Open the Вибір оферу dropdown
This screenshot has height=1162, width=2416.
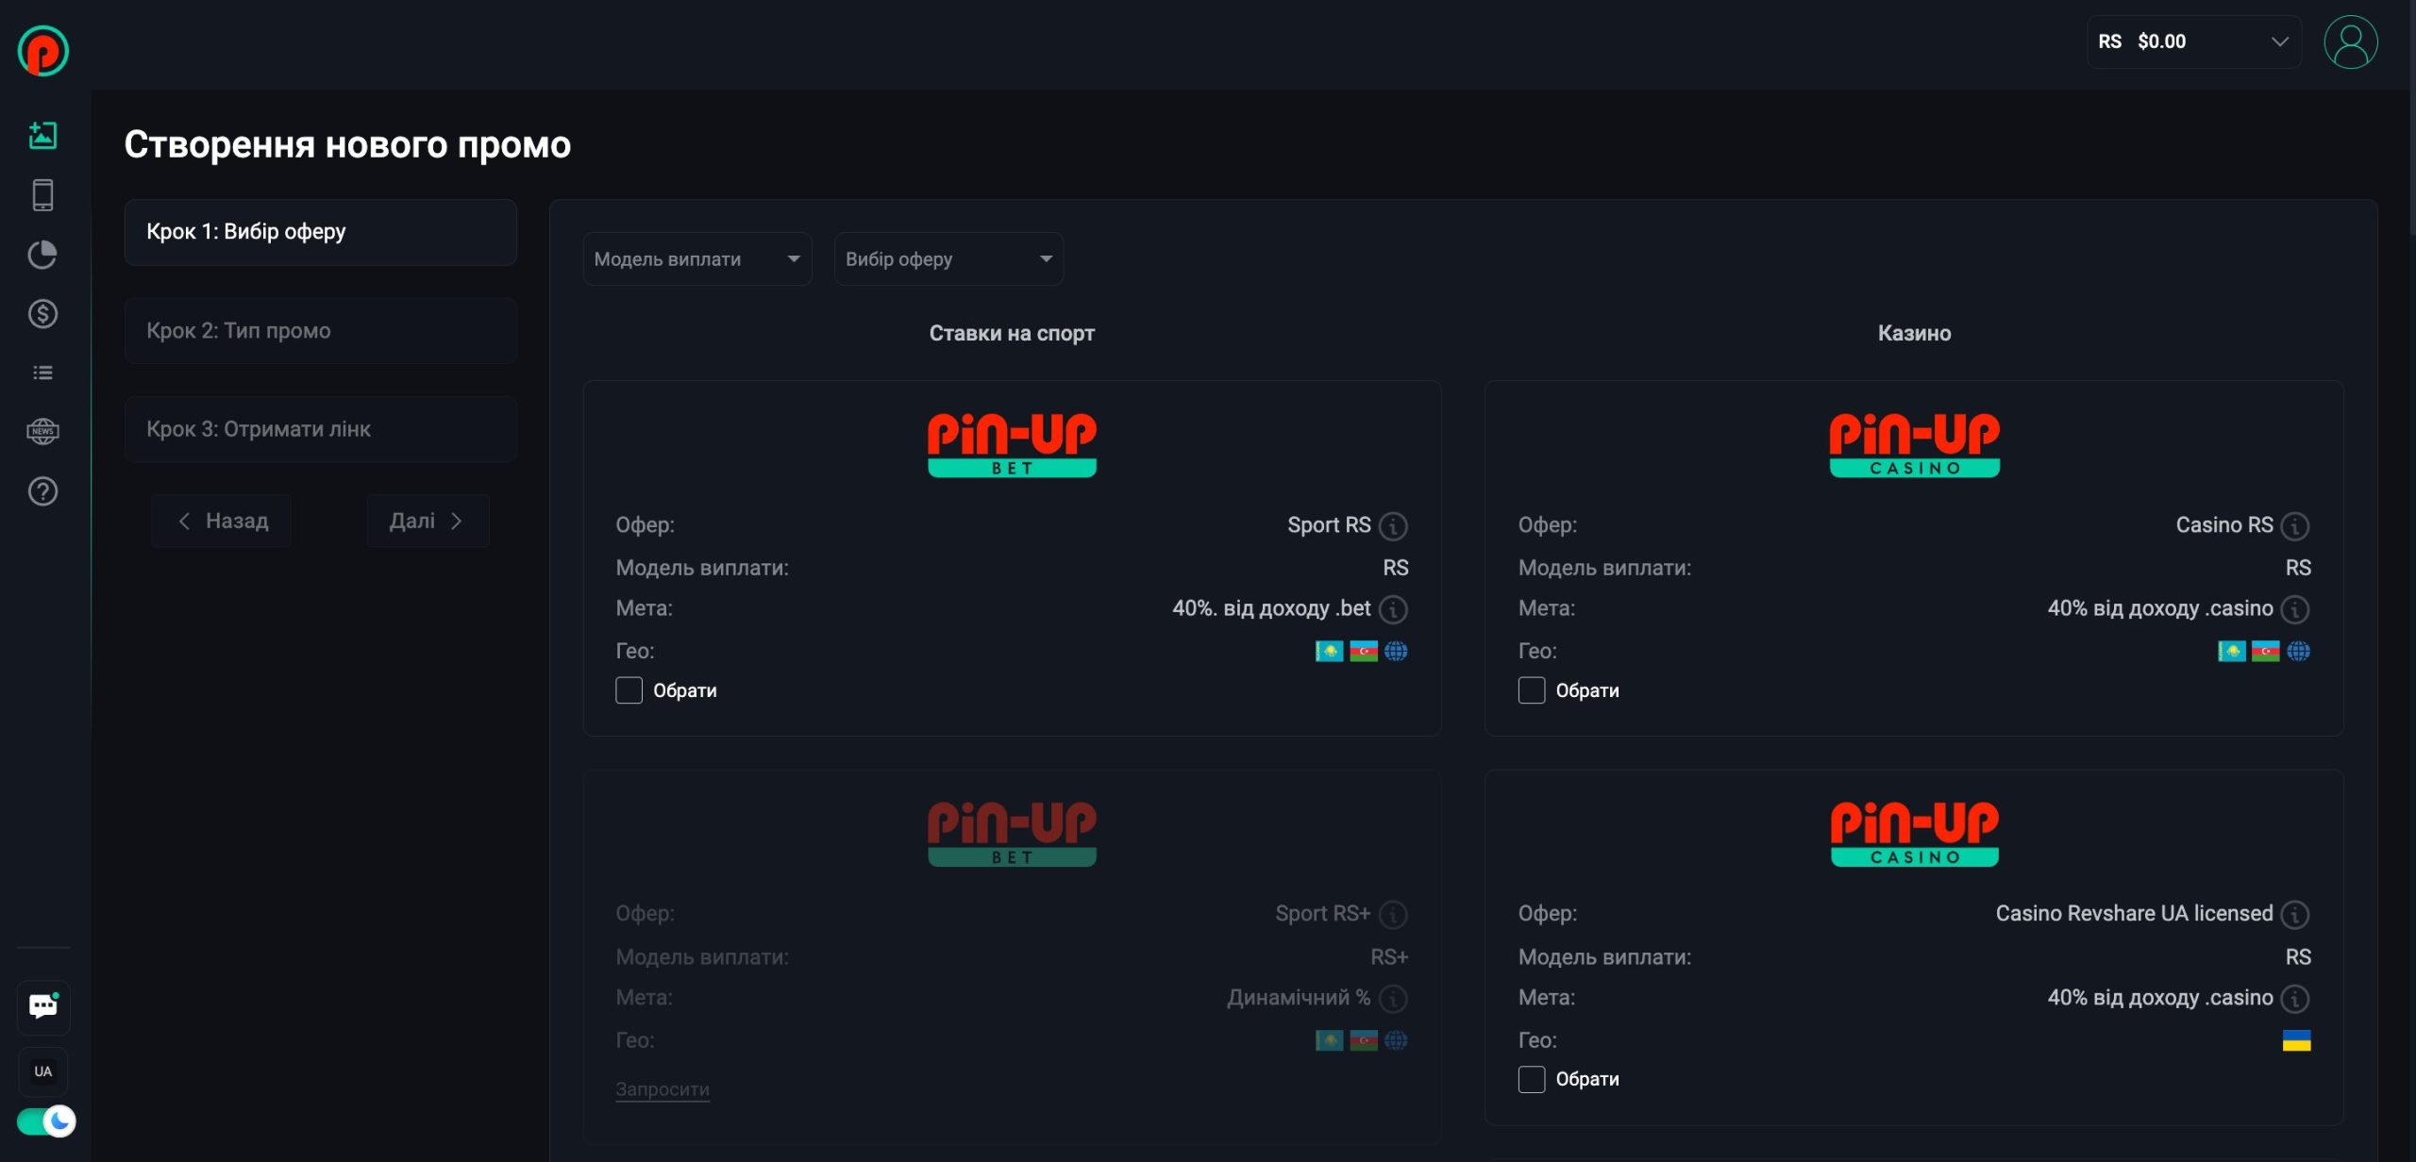[x=948, y=259]
